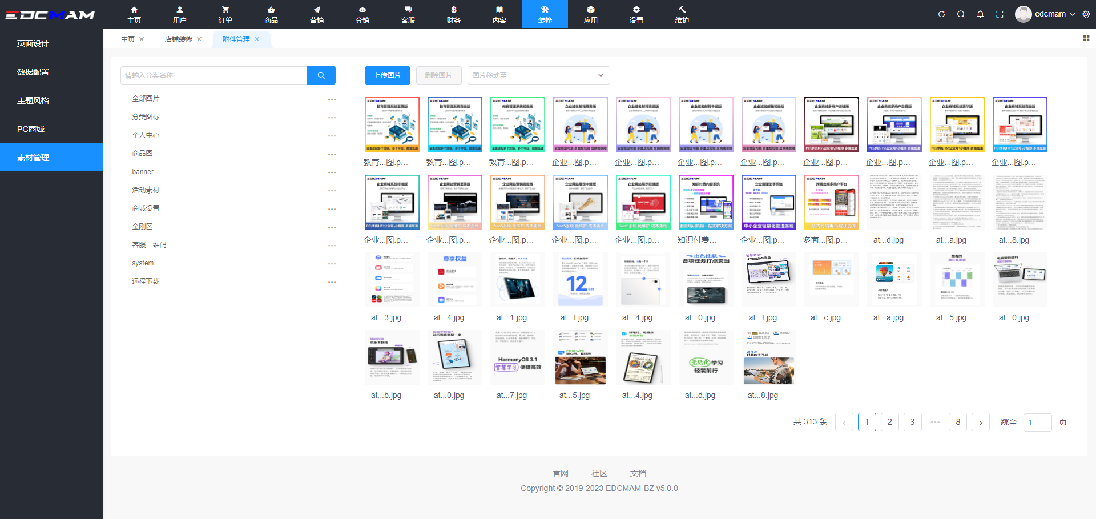
Task: Open the notification bell
Action: tap(980, 14)
